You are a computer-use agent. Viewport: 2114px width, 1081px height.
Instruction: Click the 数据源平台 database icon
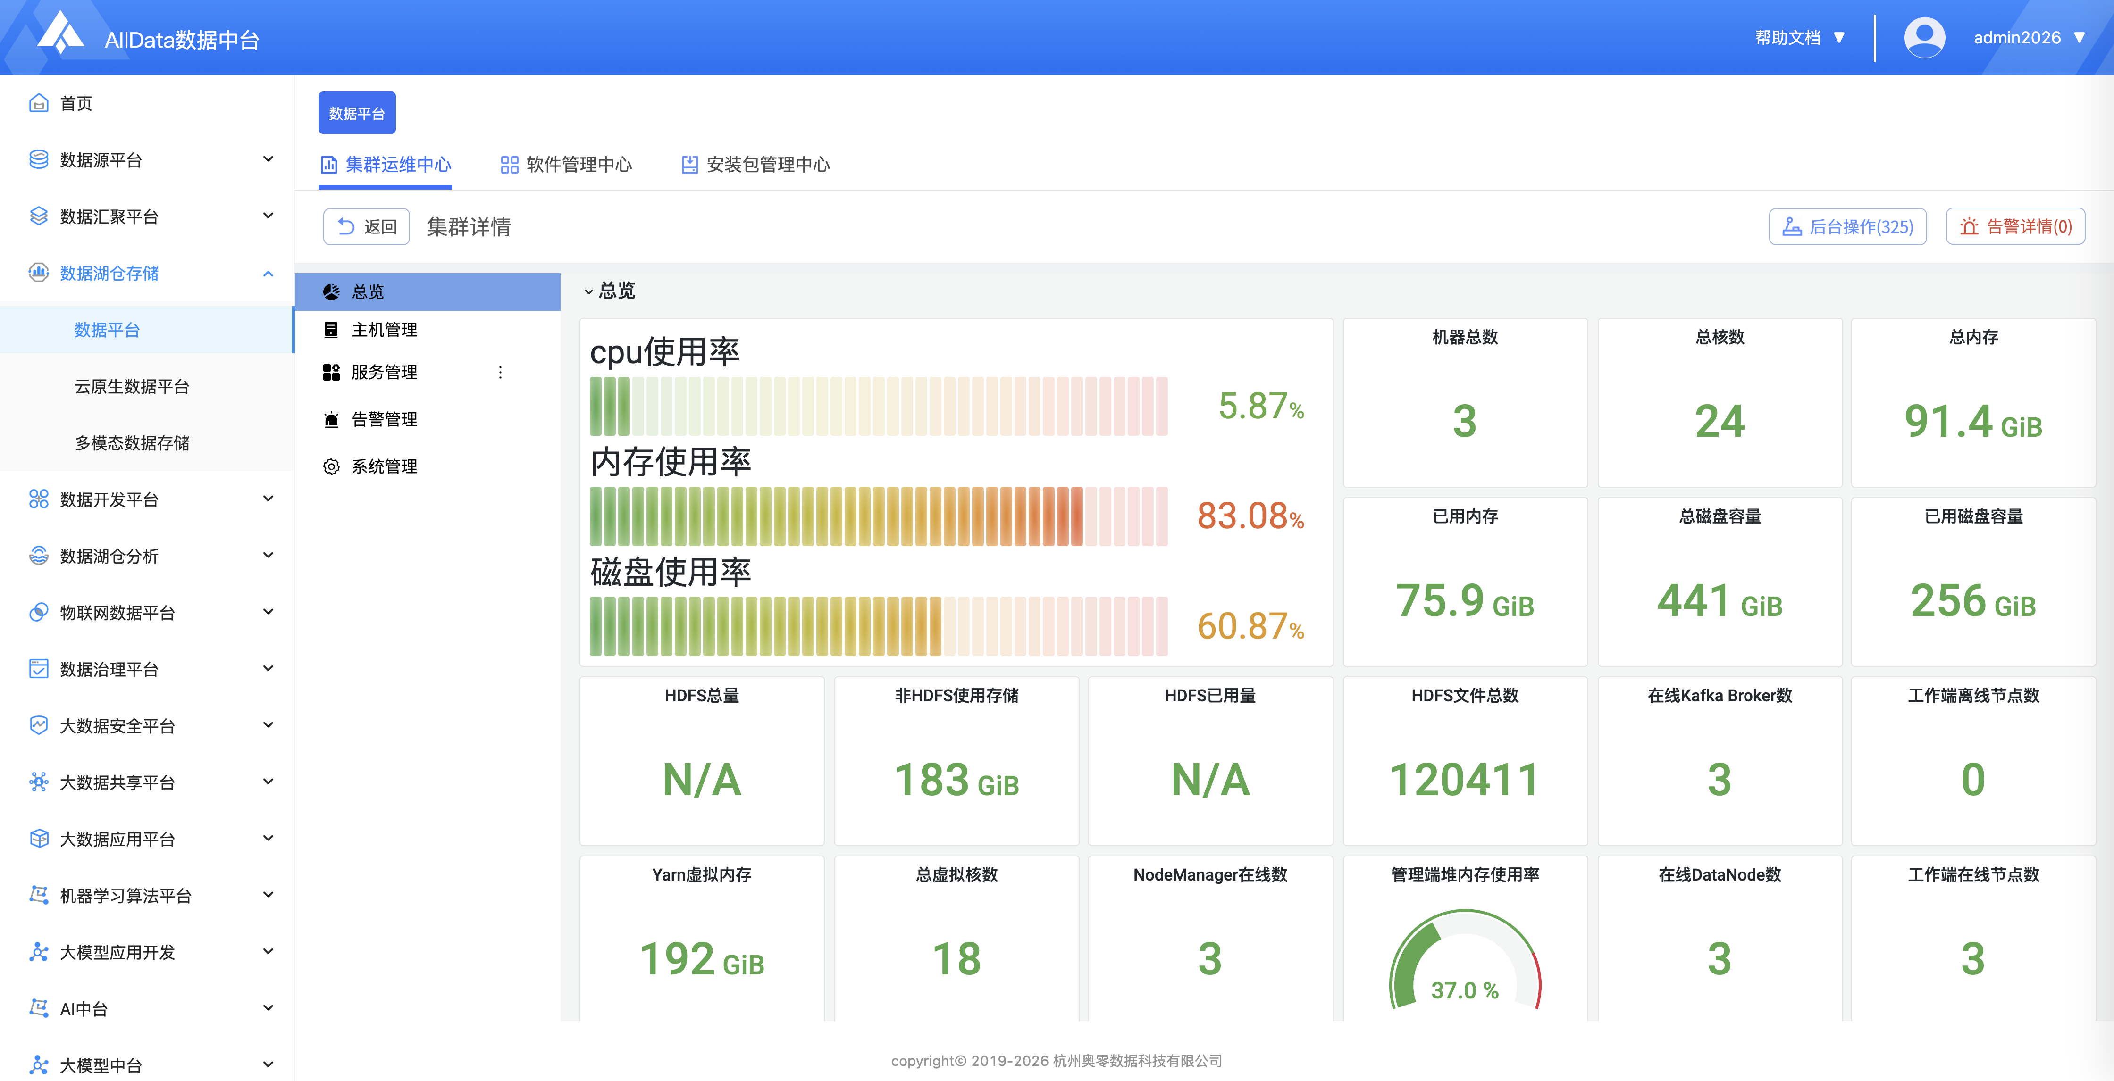39,160
